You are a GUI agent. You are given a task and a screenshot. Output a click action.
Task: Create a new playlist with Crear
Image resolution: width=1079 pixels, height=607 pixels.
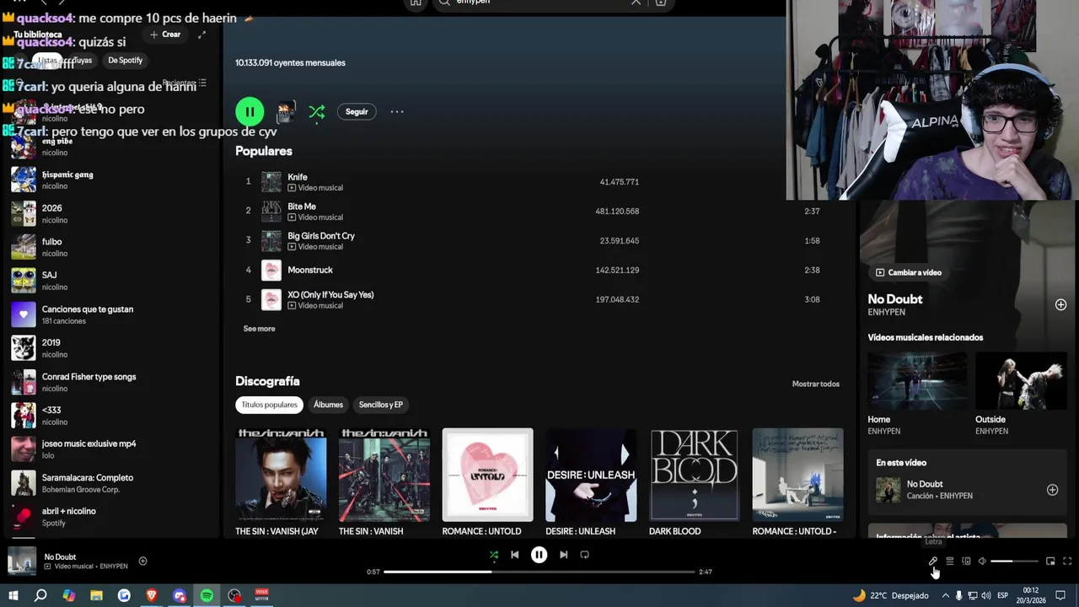165,35
